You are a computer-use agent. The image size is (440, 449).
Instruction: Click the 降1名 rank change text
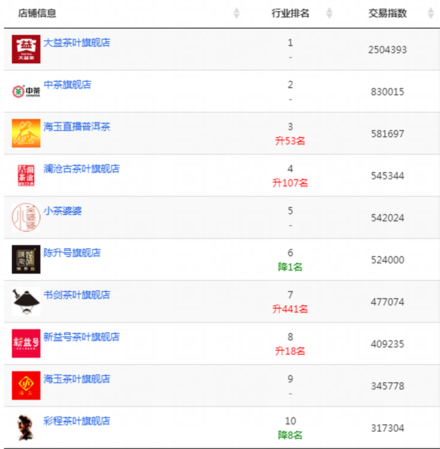click(290, 267)
